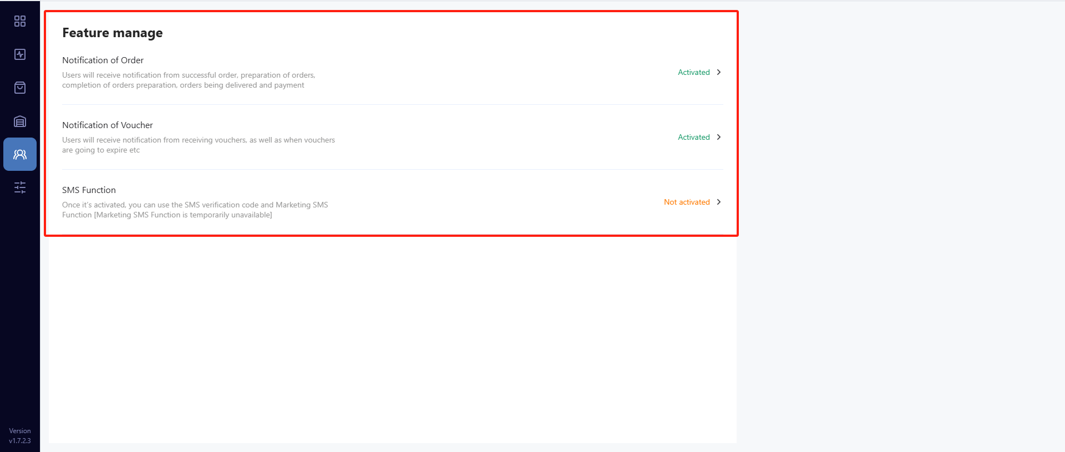Click Not activated status for SMS Function
1065x452 pixels.
[687, 202]
